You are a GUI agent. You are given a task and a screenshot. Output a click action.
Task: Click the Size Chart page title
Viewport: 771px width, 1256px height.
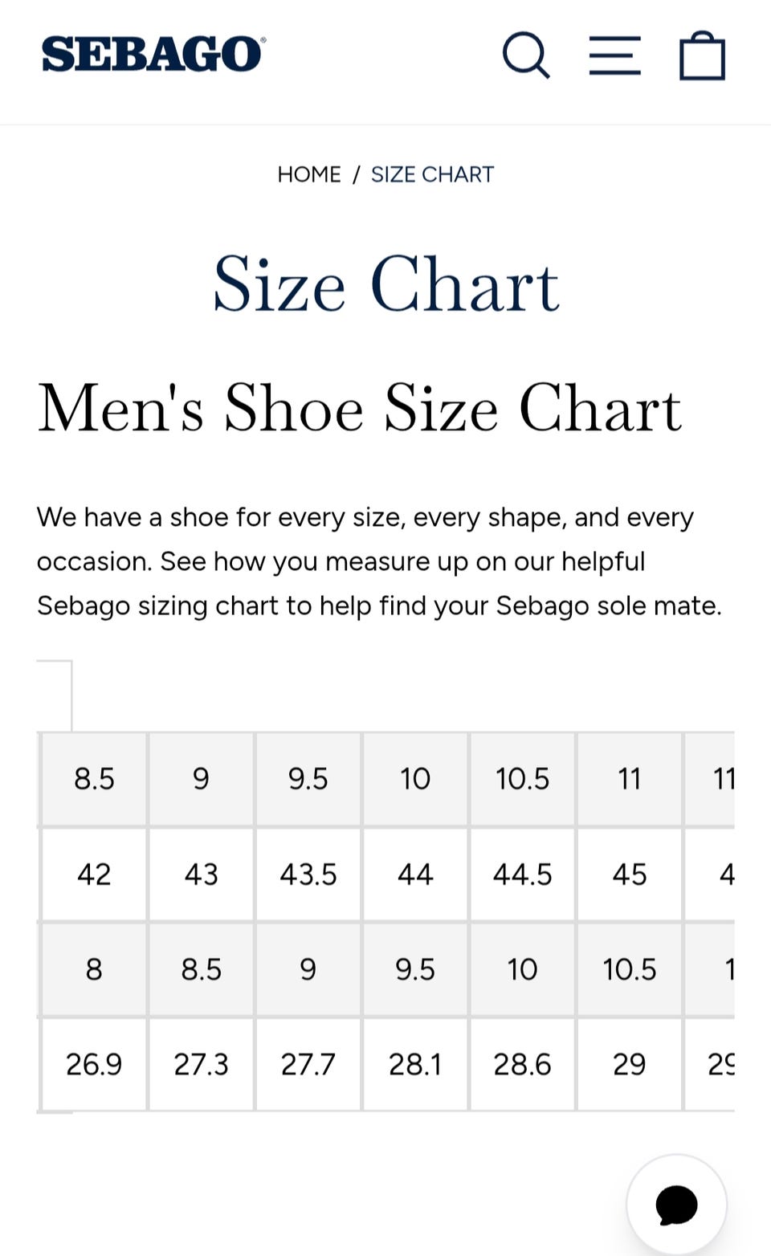point(385,284)
